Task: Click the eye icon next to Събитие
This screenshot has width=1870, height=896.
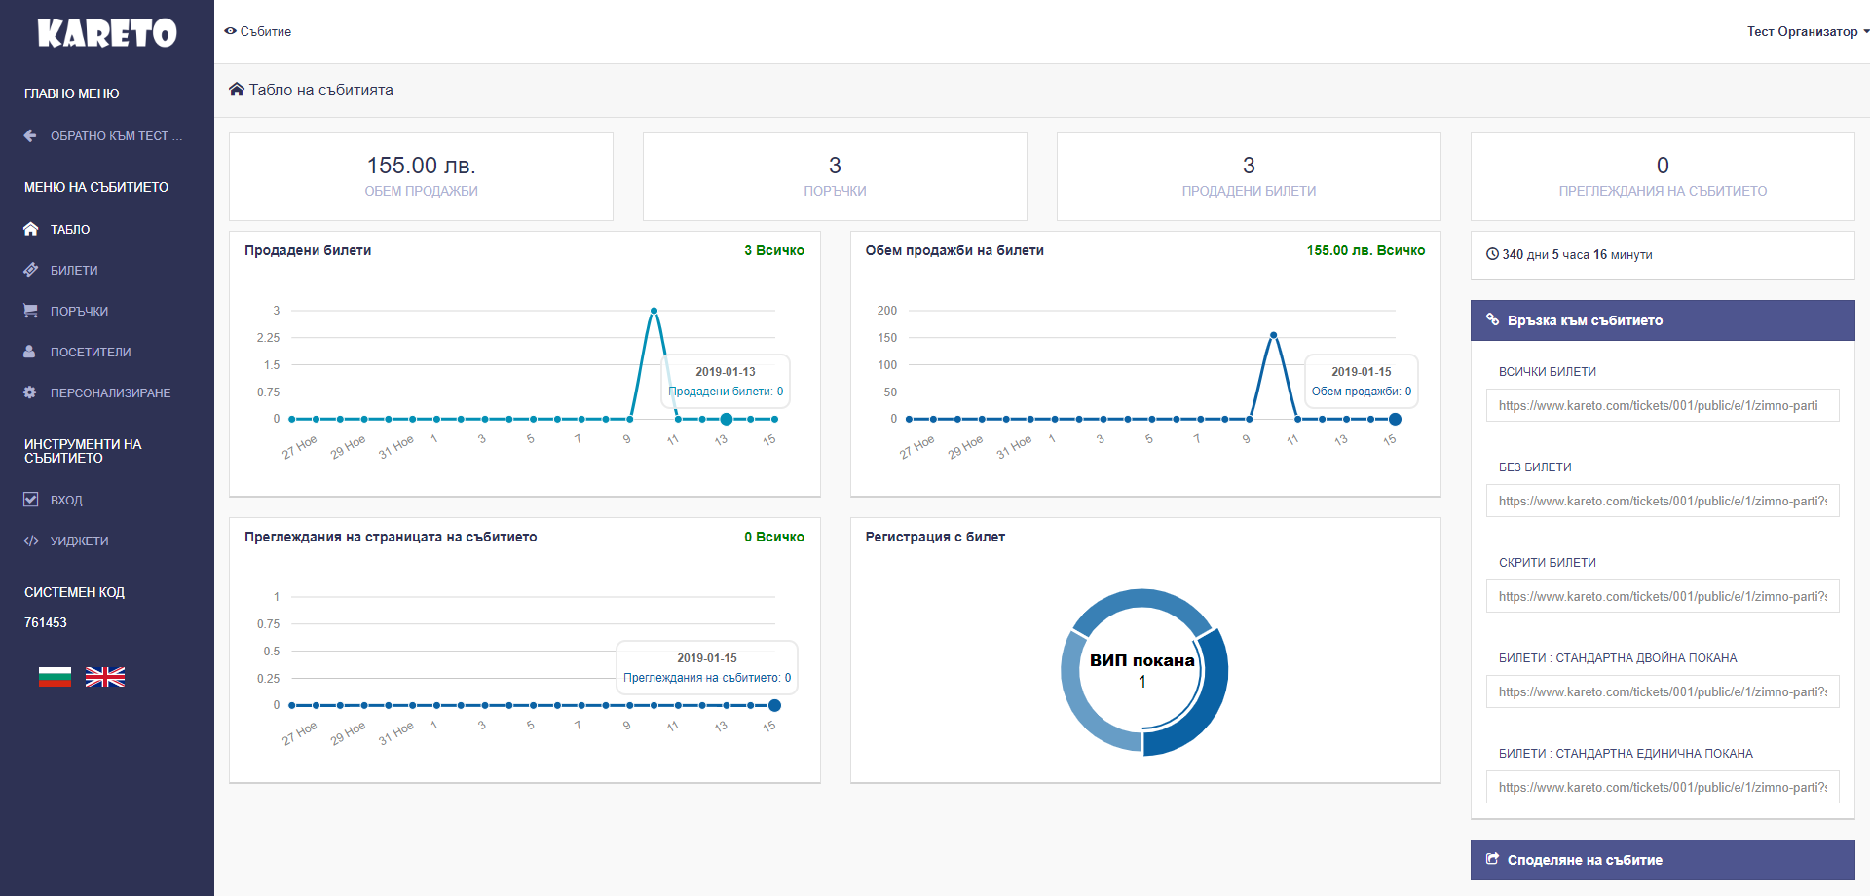Action: coord(231,31)
